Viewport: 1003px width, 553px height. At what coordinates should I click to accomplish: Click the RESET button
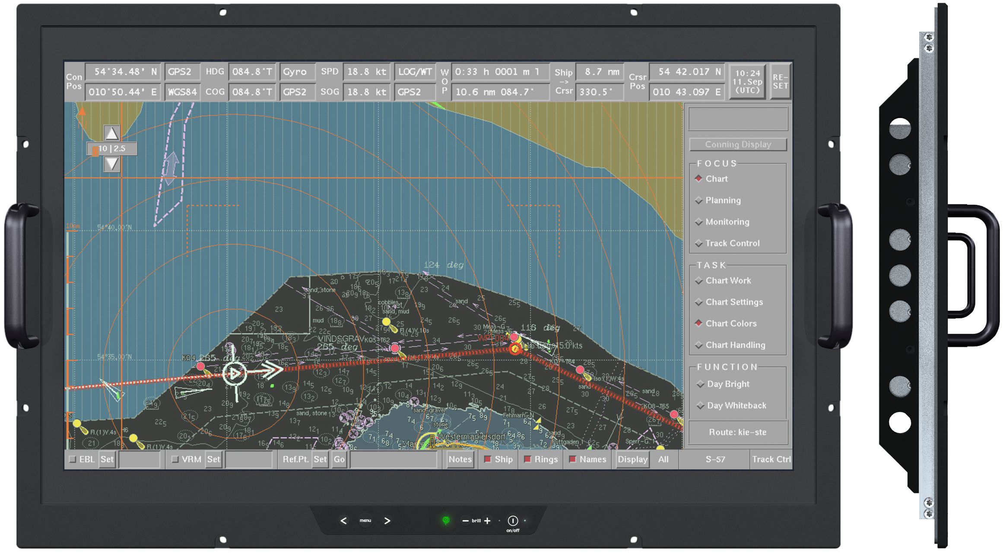pos(781,82)
